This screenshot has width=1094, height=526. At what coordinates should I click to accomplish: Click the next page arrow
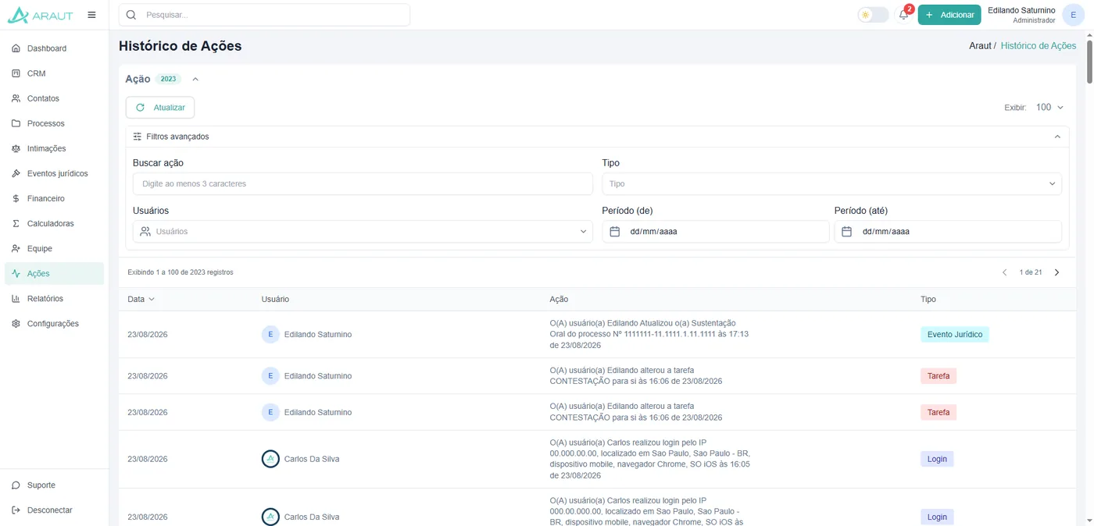(1056, 272)
